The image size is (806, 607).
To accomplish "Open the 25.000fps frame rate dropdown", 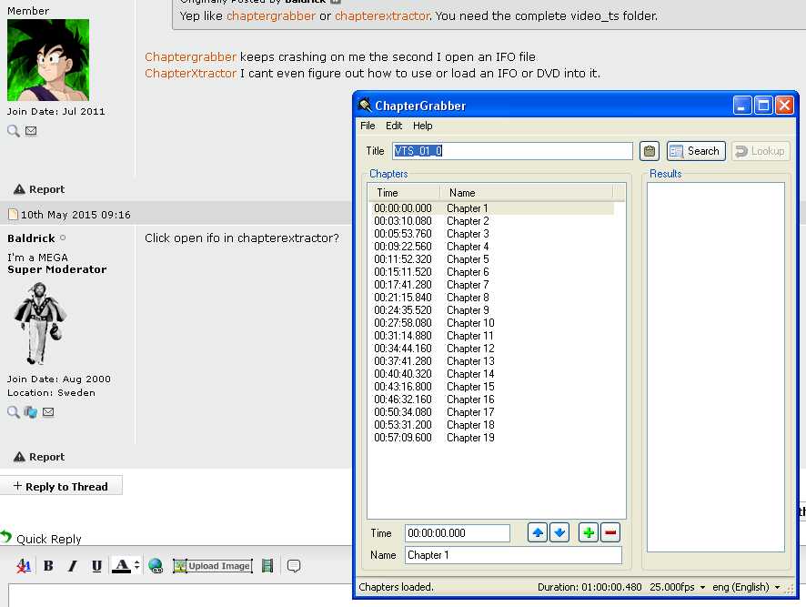I will (677, 587).
